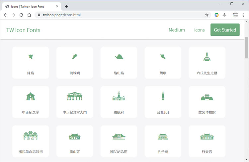Screen dimensions: 249x162
Task: Go to the icons nav link
Action: tap(199, 30)
